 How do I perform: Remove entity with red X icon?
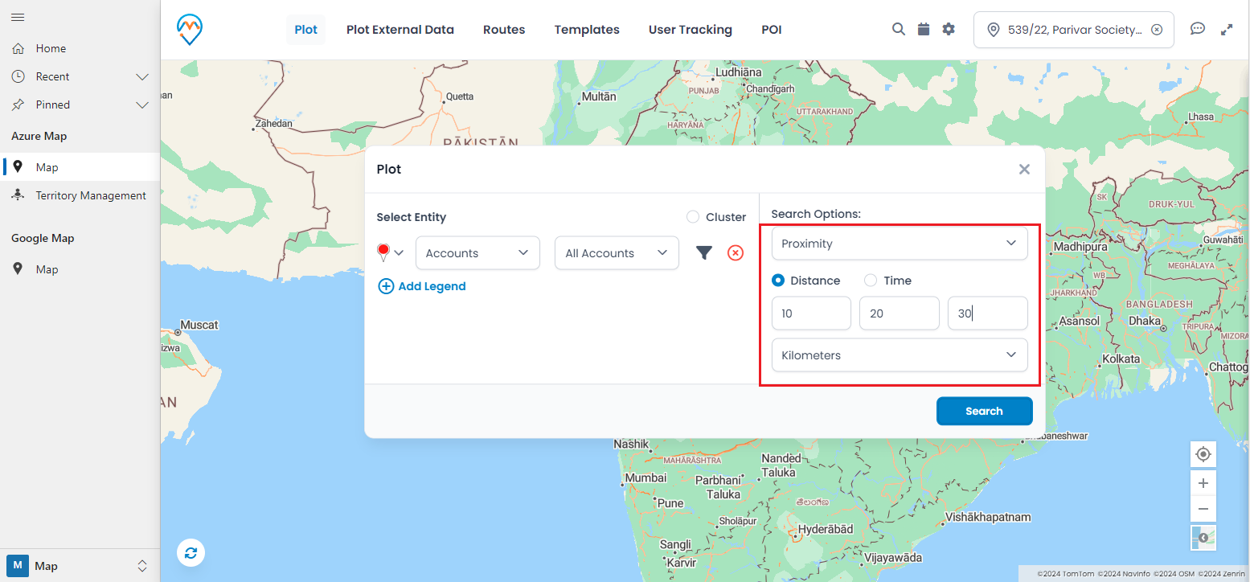tap(735, 253)
